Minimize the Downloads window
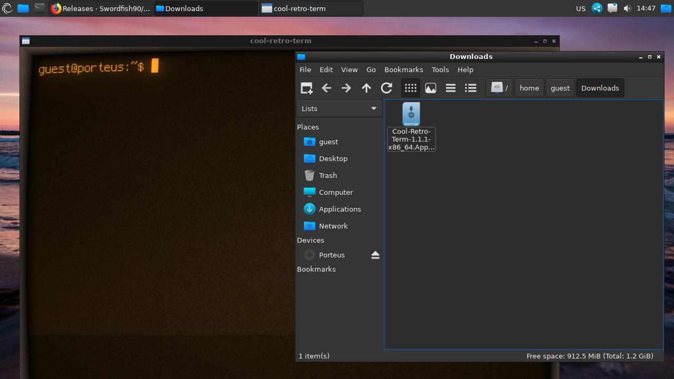Screen dimensions: 674x379 point(641,57)
